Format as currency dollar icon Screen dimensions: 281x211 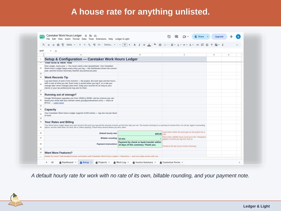[80, 45]
